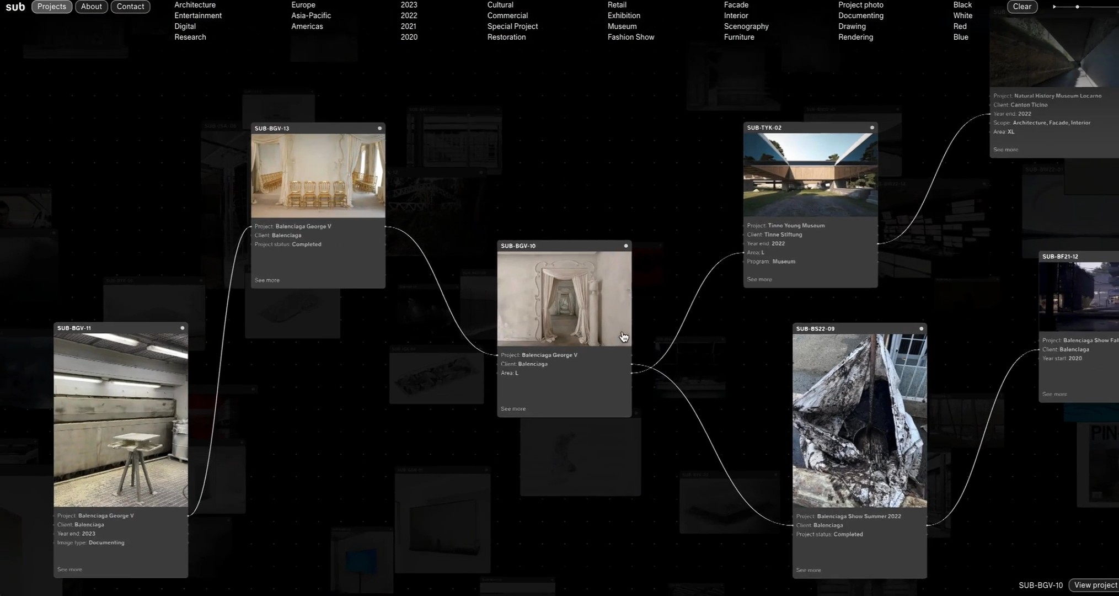
Task: Click the status dot on the SUB-BGV-11 card
Action: click(x=182, y=327)
